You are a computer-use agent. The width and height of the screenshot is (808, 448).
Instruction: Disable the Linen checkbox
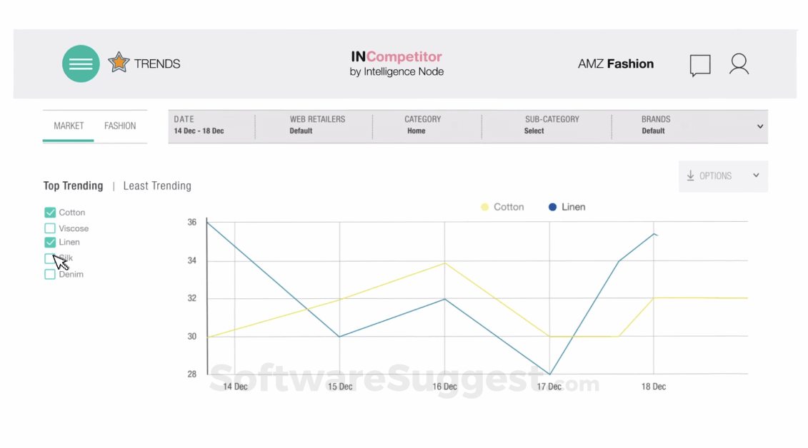[49, 243]
